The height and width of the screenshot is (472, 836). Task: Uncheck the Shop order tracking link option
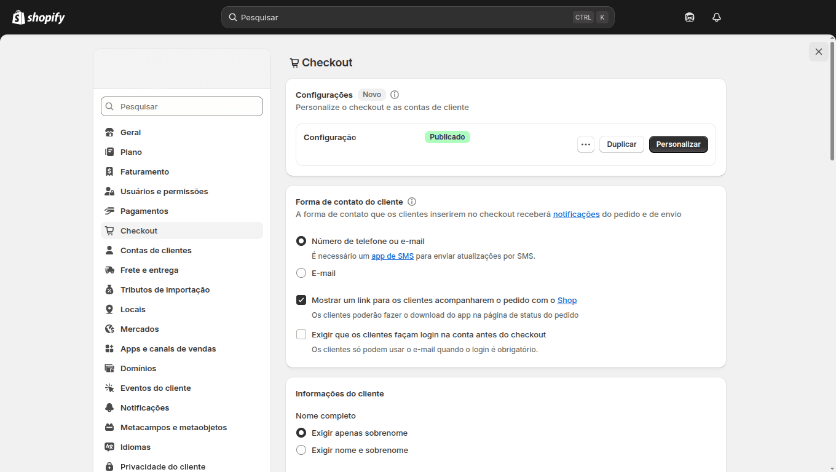[301, 300]
